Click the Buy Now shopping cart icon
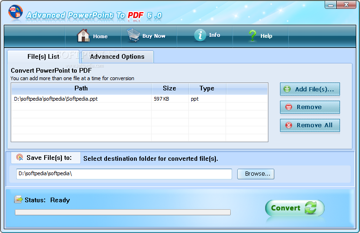 [x=133, y=35]
